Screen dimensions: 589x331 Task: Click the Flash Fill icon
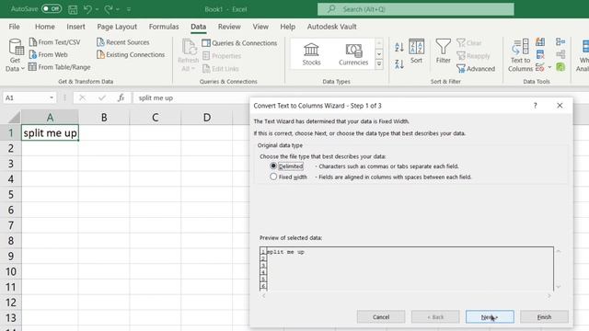[540, 41]
